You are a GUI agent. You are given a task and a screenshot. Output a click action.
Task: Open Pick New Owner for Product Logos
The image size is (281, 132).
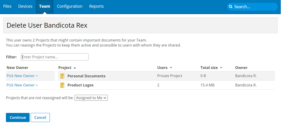pyautogui.click(x=22, y=85)
